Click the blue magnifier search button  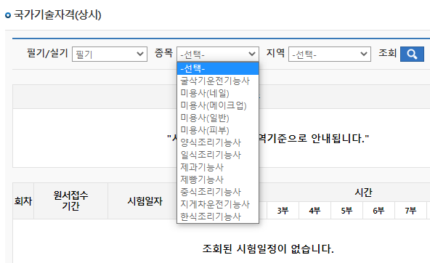412,54
